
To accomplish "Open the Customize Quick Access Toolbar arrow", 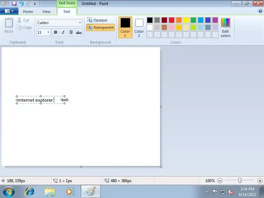I will (35, 4).
